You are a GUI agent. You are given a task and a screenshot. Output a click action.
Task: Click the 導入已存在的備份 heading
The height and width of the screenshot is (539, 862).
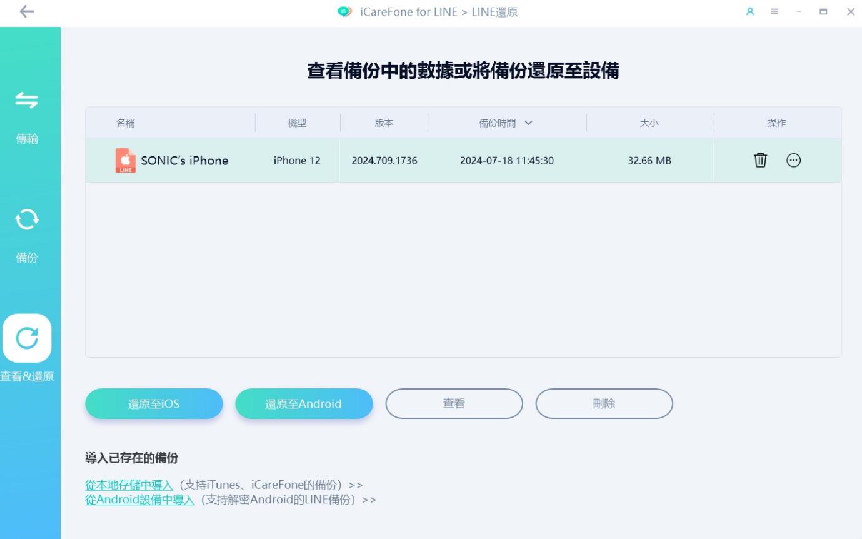131,458
